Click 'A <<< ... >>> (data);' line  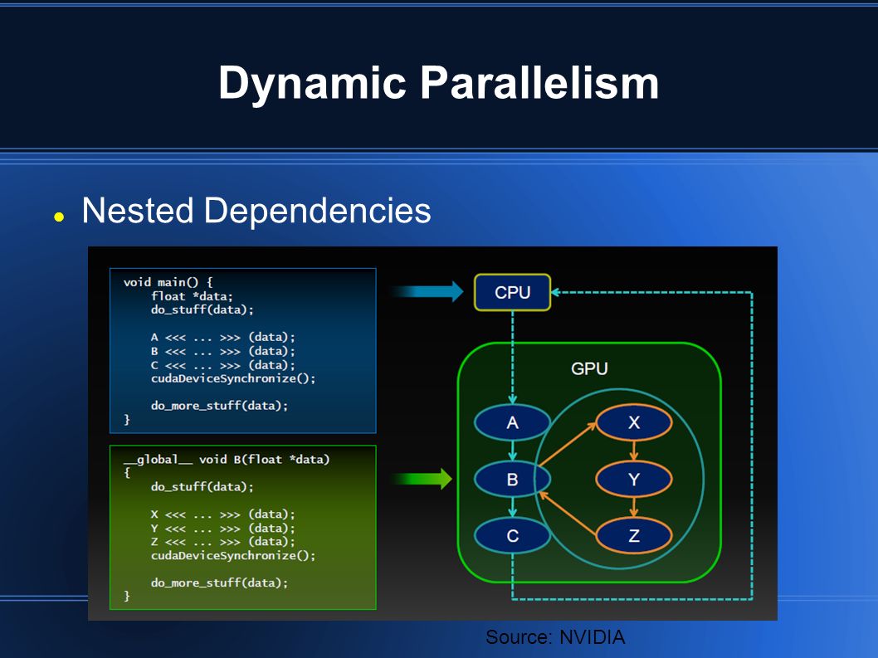222,337
